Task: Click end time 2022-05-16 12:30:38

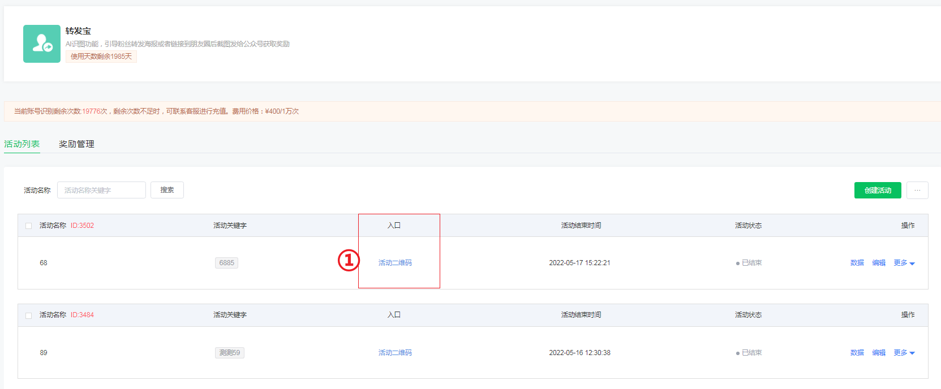Action: [579, 353]
